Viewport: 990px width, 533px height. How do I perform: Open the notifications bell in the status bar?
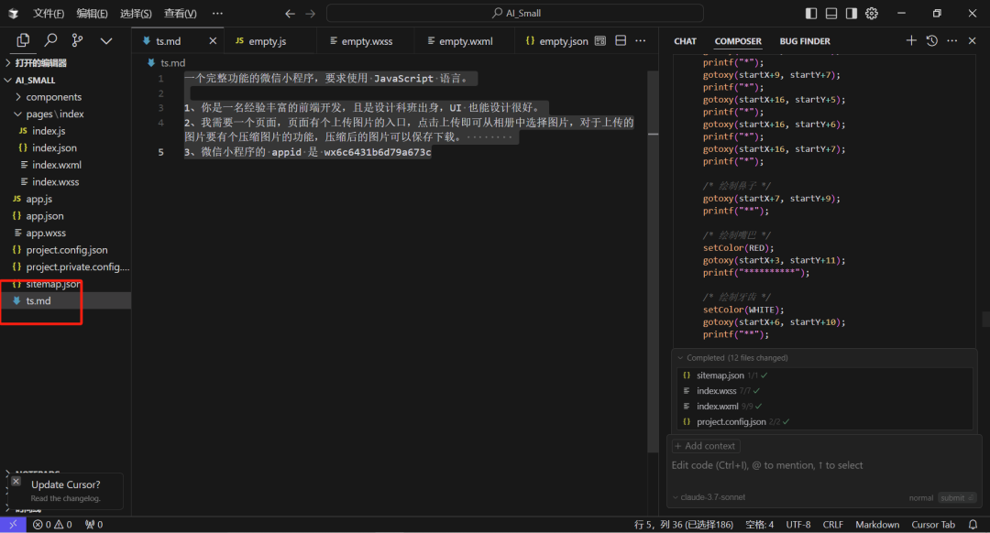[973, 525]
